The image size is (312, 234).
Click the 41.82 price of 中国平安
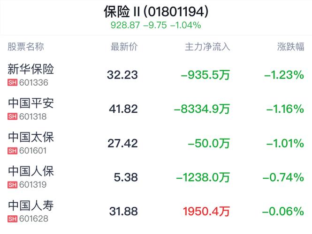coord(123,109)
